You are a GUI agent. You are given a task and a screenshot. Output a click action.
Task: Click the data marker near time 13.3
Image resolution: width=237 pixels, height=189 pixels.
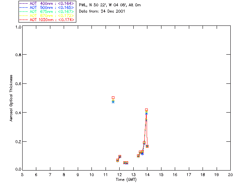click(x=138, y=156)
